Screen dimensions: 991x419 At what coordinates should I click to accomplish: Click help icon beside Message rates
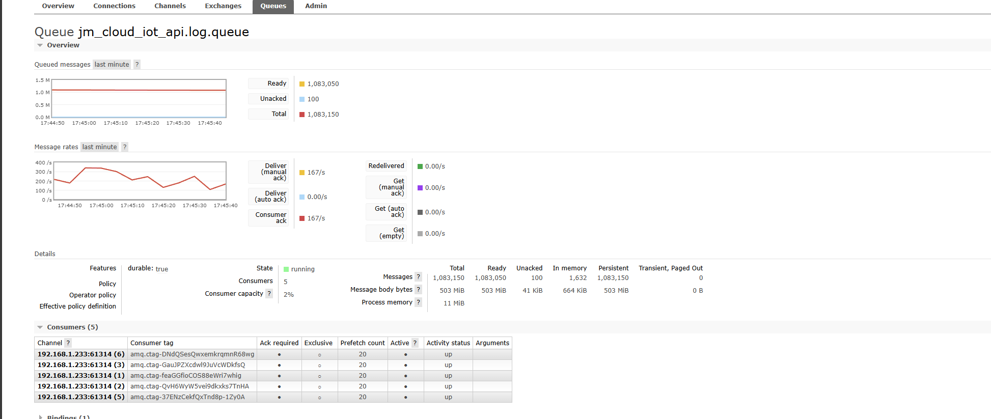click(x=124, y=147)
